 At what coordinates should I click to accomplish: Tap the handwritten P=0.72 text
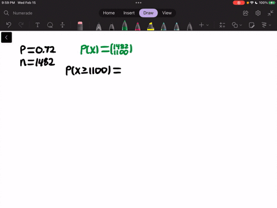38,50
